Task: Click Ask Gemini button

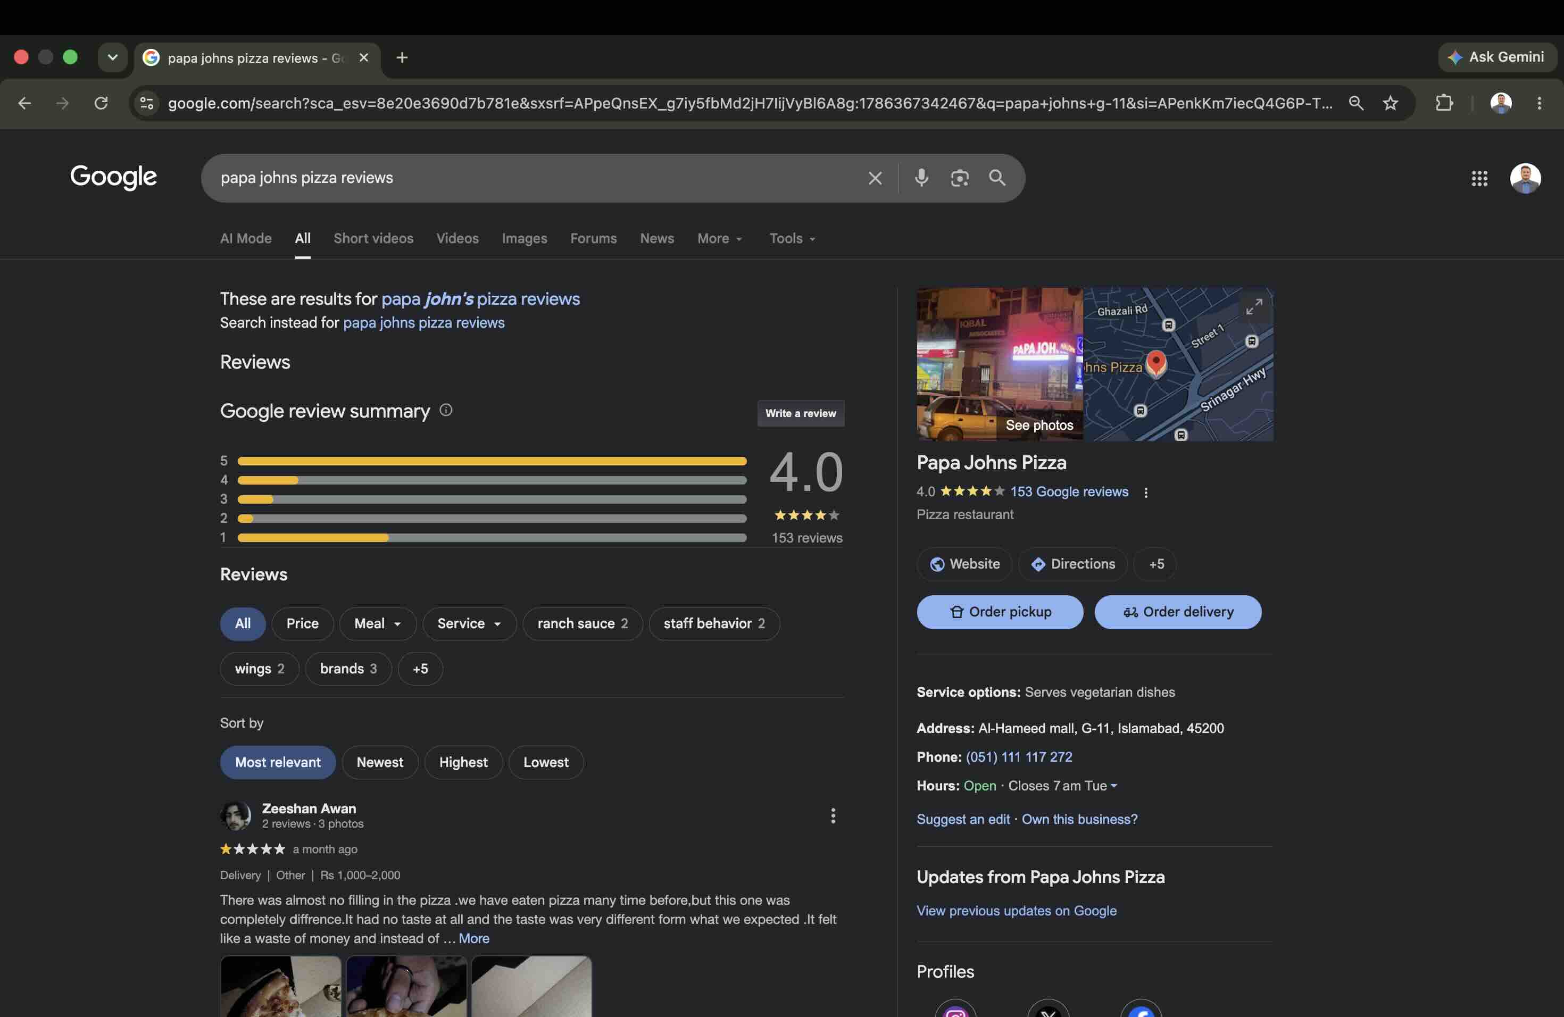Action: (1496, 57)
